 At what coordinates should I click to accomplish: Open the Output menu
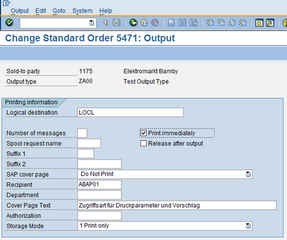(x=20, y=10)
